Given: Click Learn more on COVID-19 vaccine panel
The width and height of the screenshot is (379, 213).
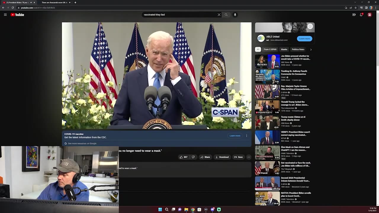Looking at the screenshot, I should pyautogui.click(x=235, y=136).
